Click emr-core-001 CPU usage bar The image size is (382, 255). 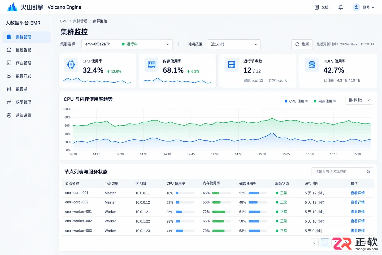(185, 193)
